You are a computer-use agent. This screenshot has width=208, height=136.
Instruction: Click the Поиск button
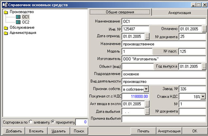tap(79, 131)
